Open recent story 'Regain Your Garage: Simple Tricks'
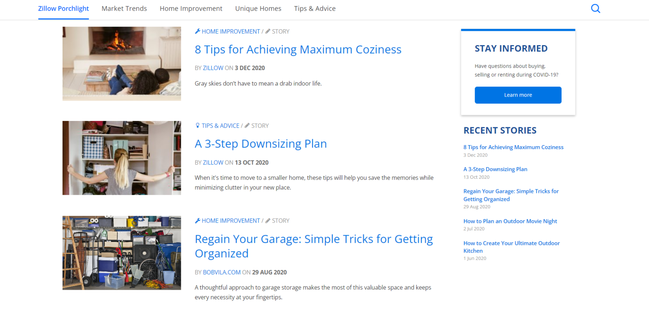Viewport: 649px width, 317px height. (x=511, y=195)
